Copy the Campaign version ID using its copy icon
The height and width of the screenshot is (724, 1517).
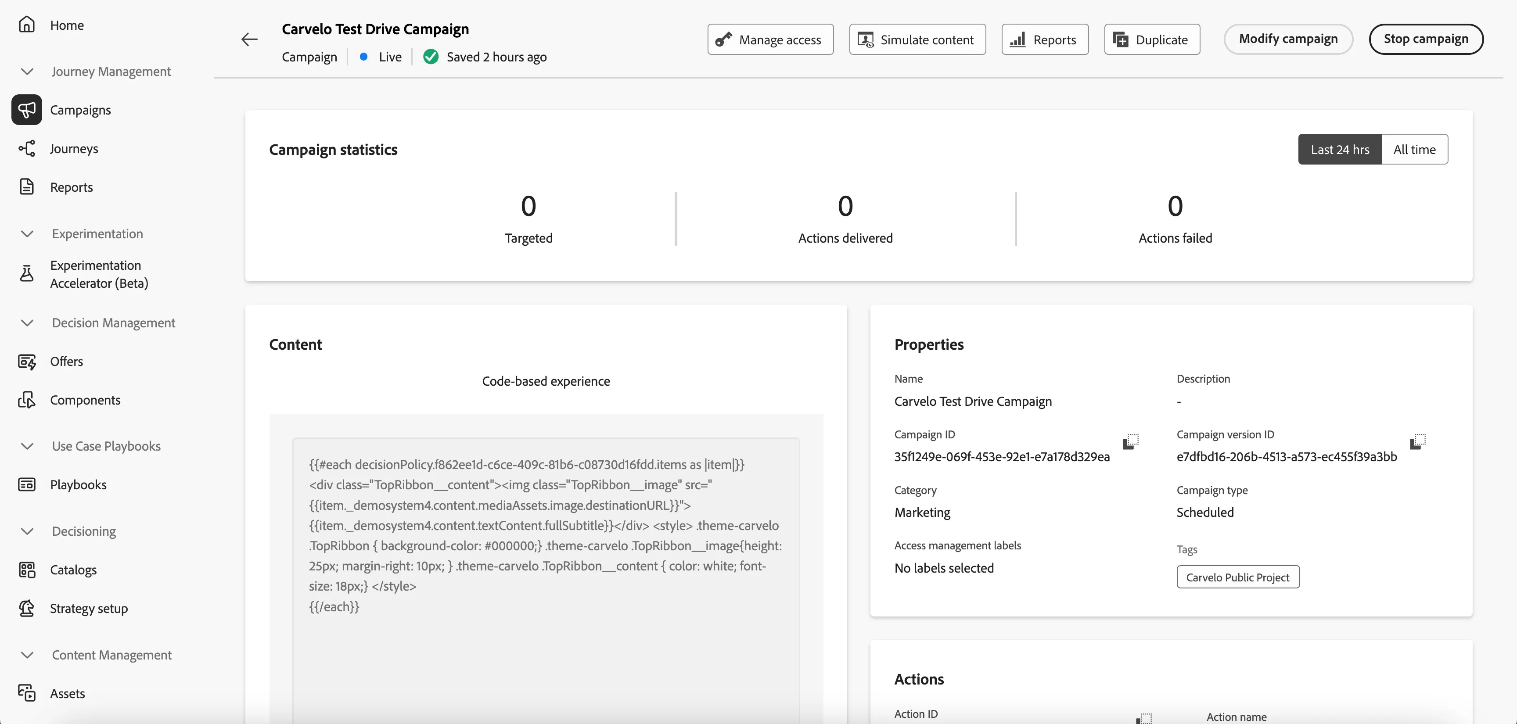click(1418, 441)
